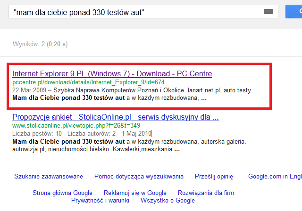This screenshot has height=211, width=302.
Task: Go to Pomoc dotycząca wyszukiwania
Action: coord(139,177)
